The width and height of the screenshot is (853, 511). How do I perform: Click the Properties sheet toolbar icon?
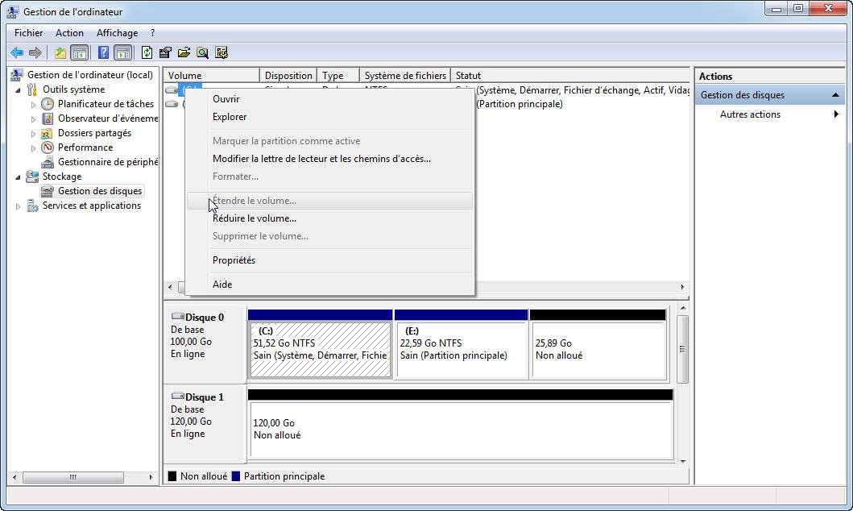tap(165, 52)
